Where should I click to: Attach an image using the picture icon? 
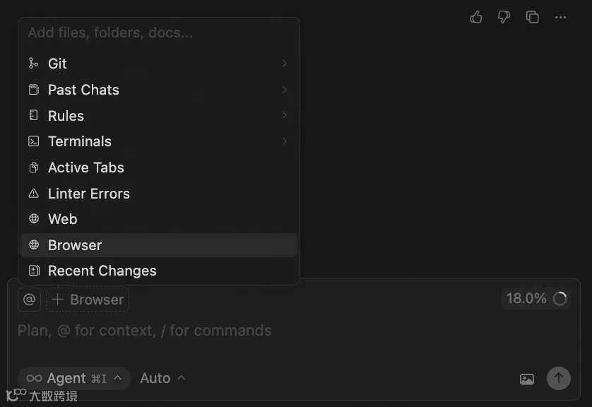click(x=527, y=379)
